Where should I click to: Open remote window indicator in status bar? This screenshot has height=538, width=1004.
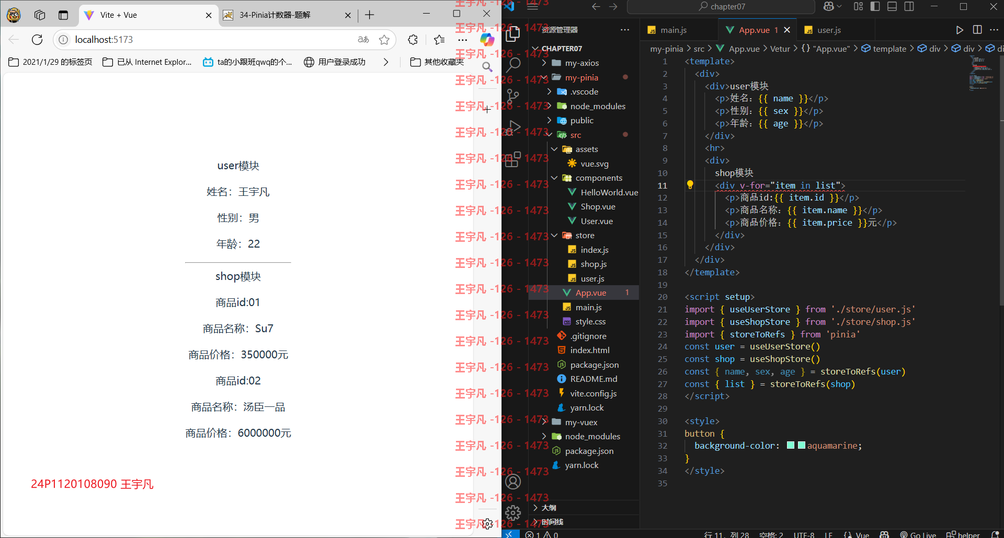coord(510,534)
